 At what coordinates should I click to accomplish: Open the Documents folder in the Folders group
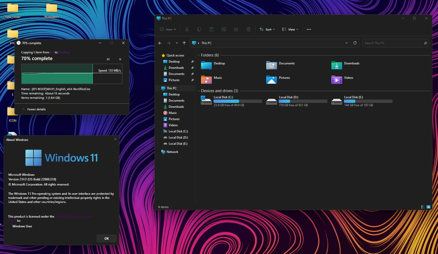point(280,65)
